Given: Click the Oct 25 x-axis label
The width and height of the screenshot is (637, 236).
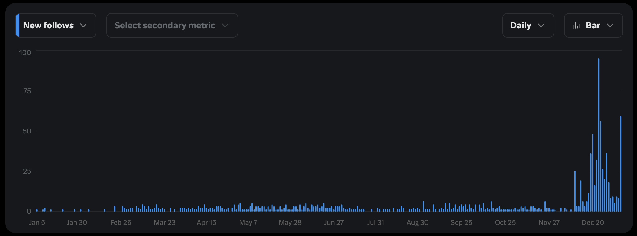Looking at the screenshot, I should [x=505, y=222].
